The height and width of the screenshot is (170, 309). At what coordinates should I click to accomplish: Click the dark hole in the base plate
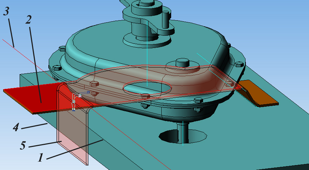pos(183,136)
